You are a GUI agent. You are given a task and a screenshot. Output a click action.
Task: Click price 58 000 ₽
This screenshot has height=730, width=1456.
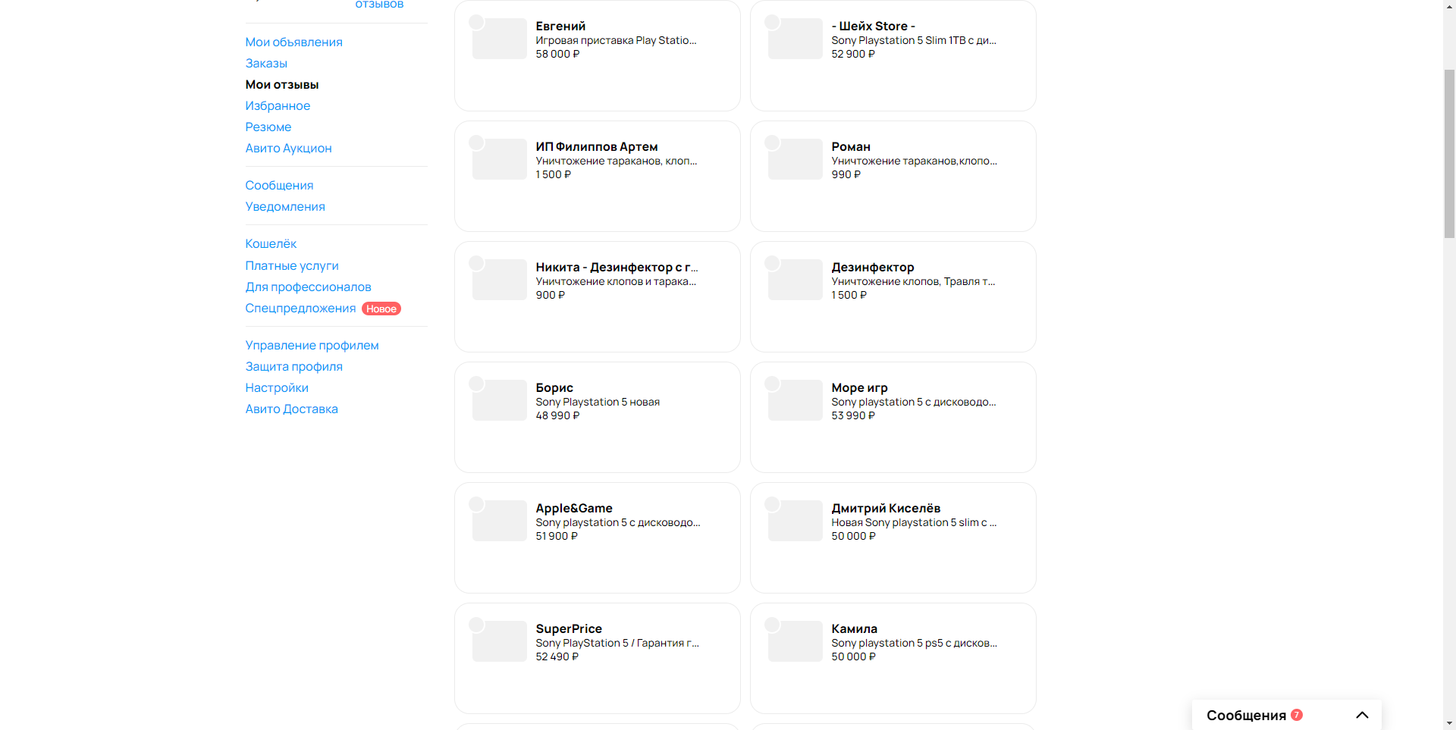coord(557,54)
